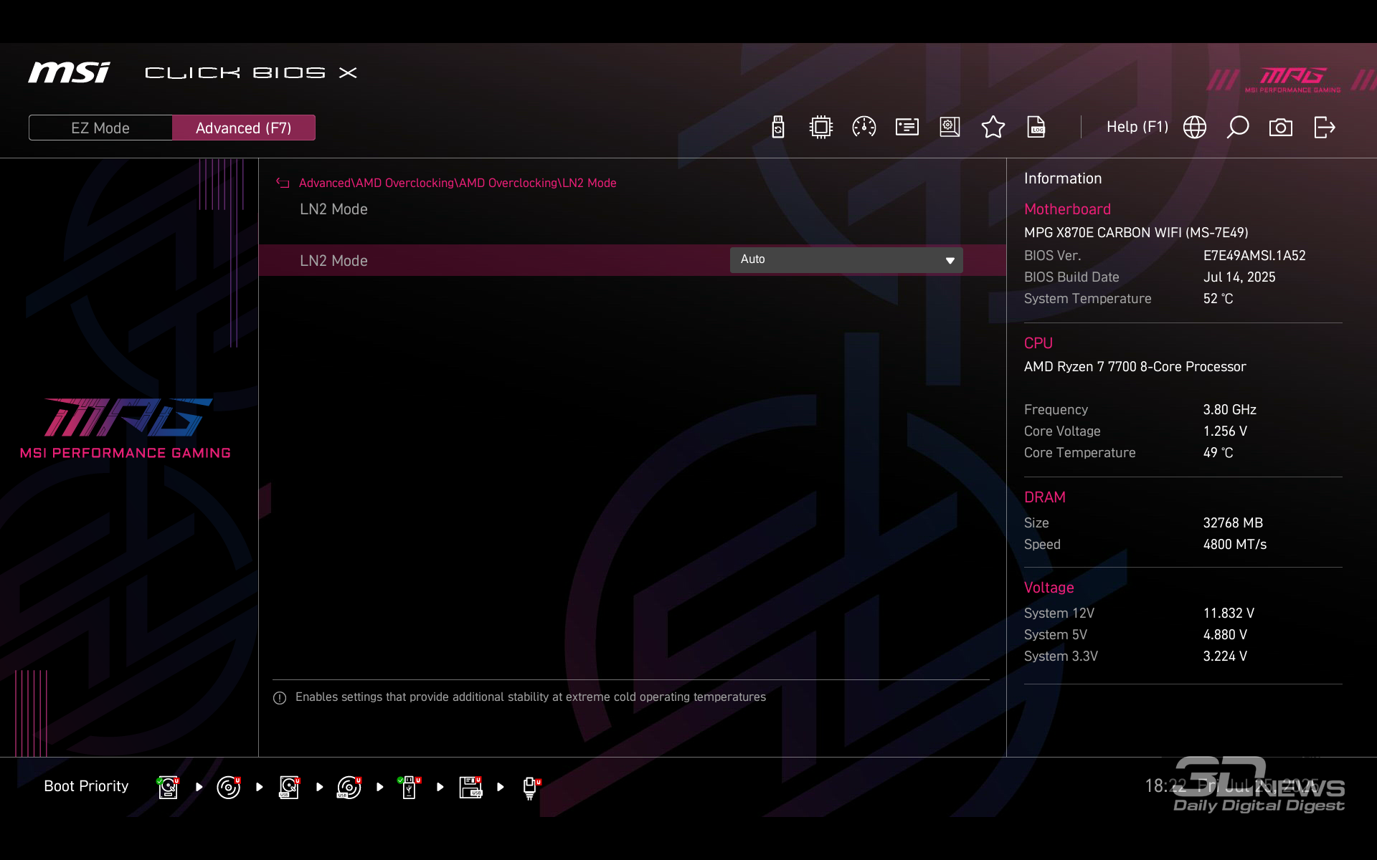Image resolution: width=1377 pixels, height=860 pixels.
Task: Click System 5V value 4.880 V
Action: (x=1225, y=635)
